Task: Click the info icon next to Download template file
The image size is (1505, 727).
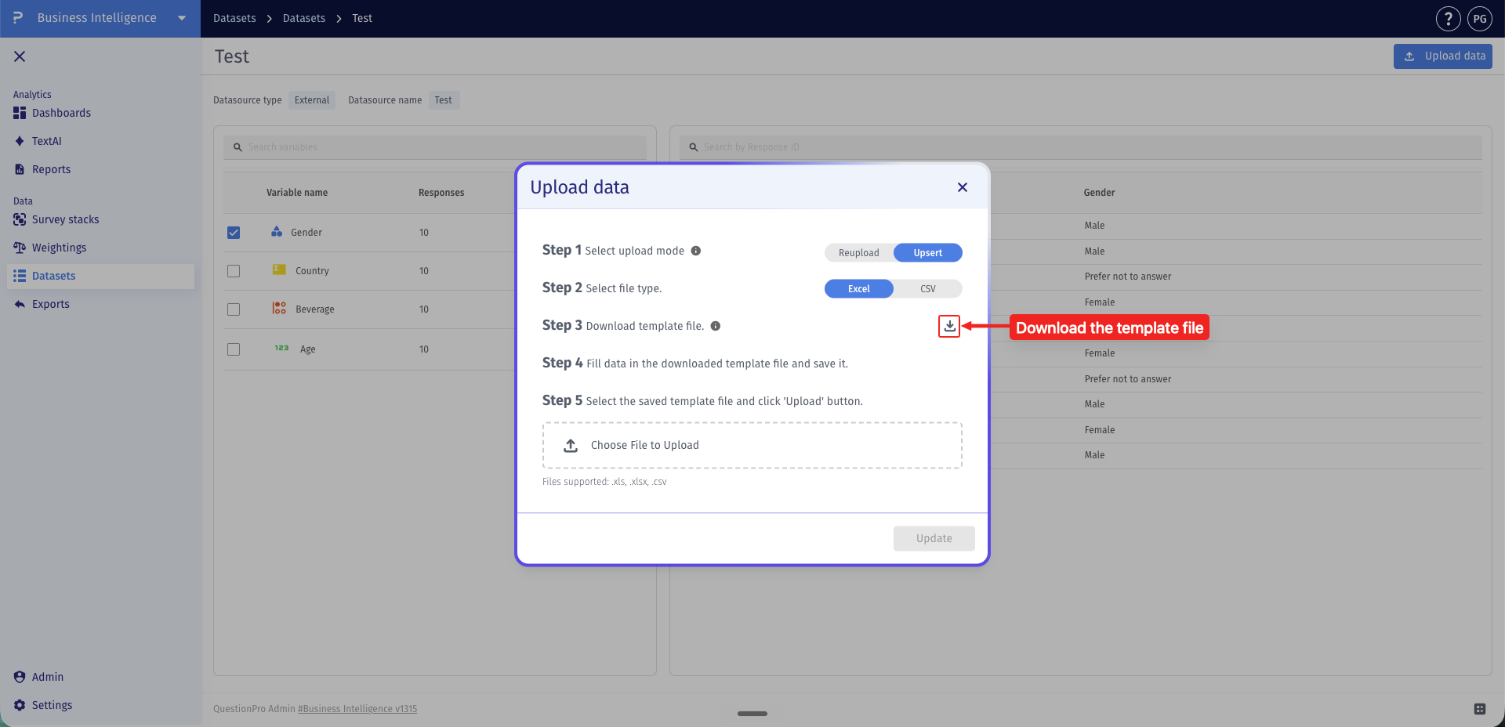Action: click(716, 326)
